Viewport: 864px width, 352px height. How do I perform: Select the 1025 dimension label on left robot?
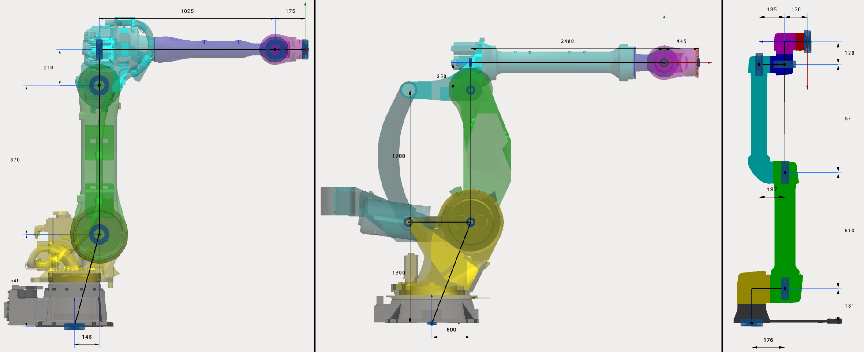pos(187,11)
